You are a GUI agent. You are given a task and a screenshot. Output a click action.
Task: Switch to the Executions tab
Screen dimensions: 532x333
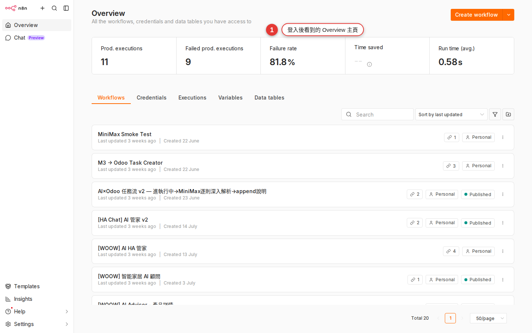pos(192,98)
